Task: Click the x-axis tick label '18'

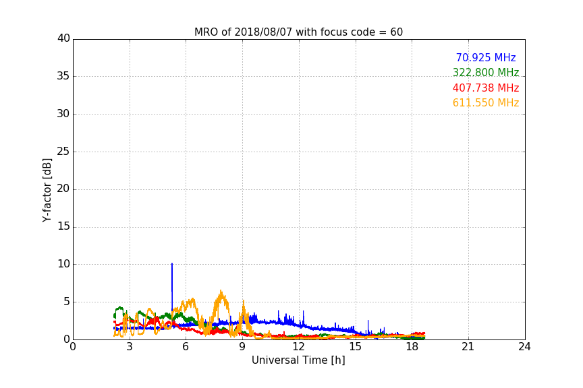Action: coord(412,347)
